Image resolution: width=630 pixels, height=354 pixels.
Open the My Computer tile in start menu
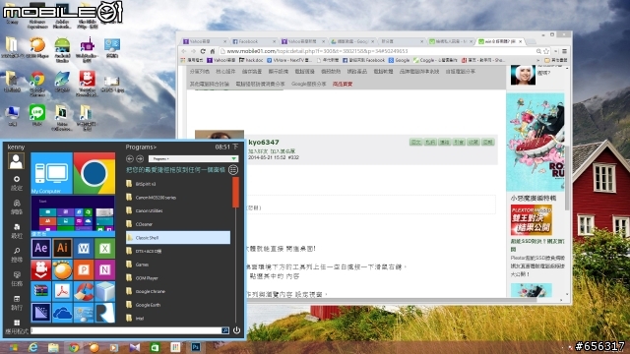tap(51, 173)
